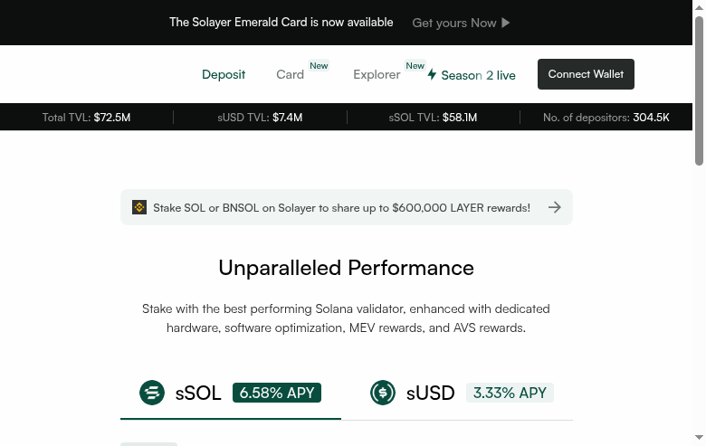Click the 3.33% APY badge

510,393
